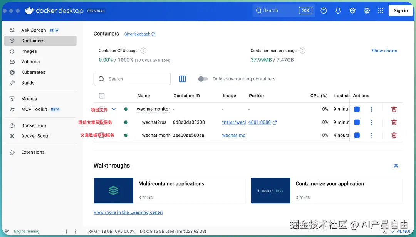Click the v4.49.0 version indicator
The width and height of the screenshot is (416, 237).
click(401, 232)
